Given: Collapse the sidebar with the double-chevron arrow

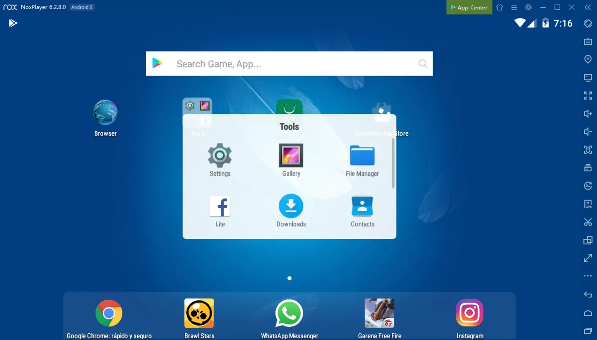Looking at the screenshot, I should [588, 7].
